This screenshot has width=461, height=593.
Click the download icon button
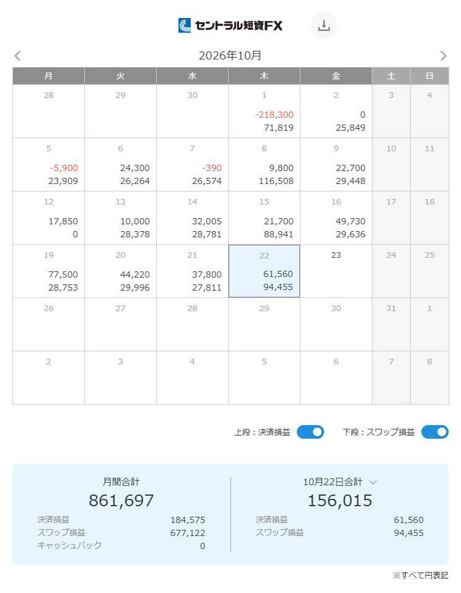coord(323,25)
